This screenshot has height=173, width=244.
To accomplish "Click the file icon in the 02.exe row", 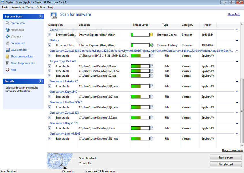I will [152, 76].
